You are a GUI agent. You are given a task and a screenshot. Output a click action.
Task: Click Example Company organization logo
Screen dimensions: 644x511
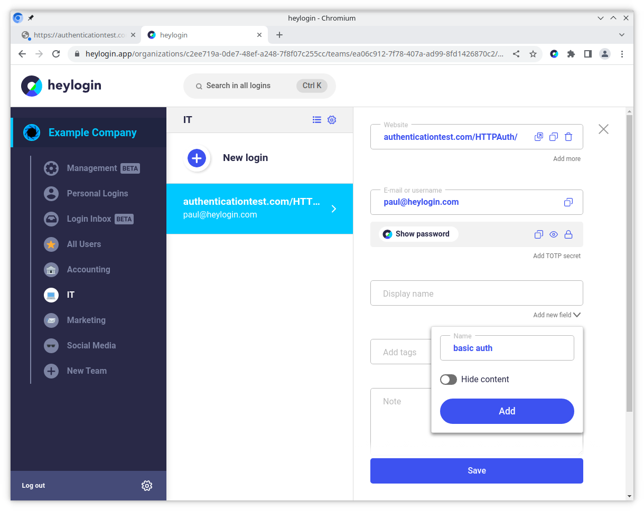(x=32, y=133)
